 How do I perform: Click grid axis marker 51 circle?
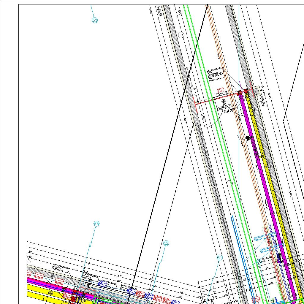(220, 258)
